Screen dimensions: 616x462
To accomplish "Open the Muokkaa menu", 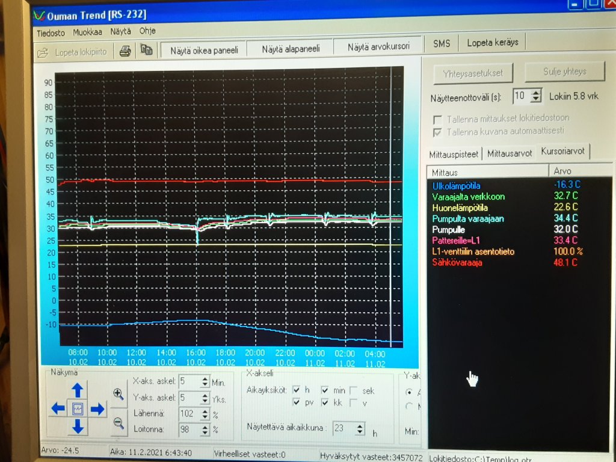I will [87, 32].
